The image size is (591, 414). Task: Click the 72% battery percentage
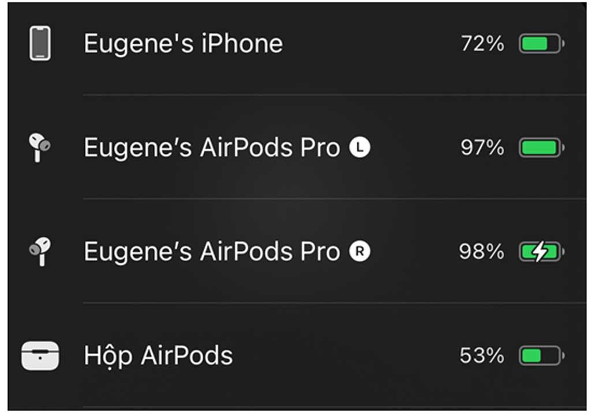[482, 44]
